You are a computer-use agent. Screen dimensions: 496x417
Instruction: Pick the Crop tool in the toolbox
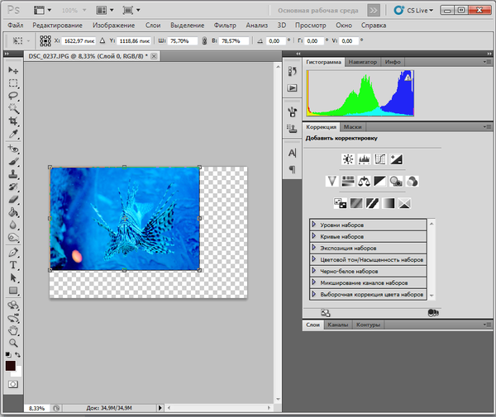(13, 121)
